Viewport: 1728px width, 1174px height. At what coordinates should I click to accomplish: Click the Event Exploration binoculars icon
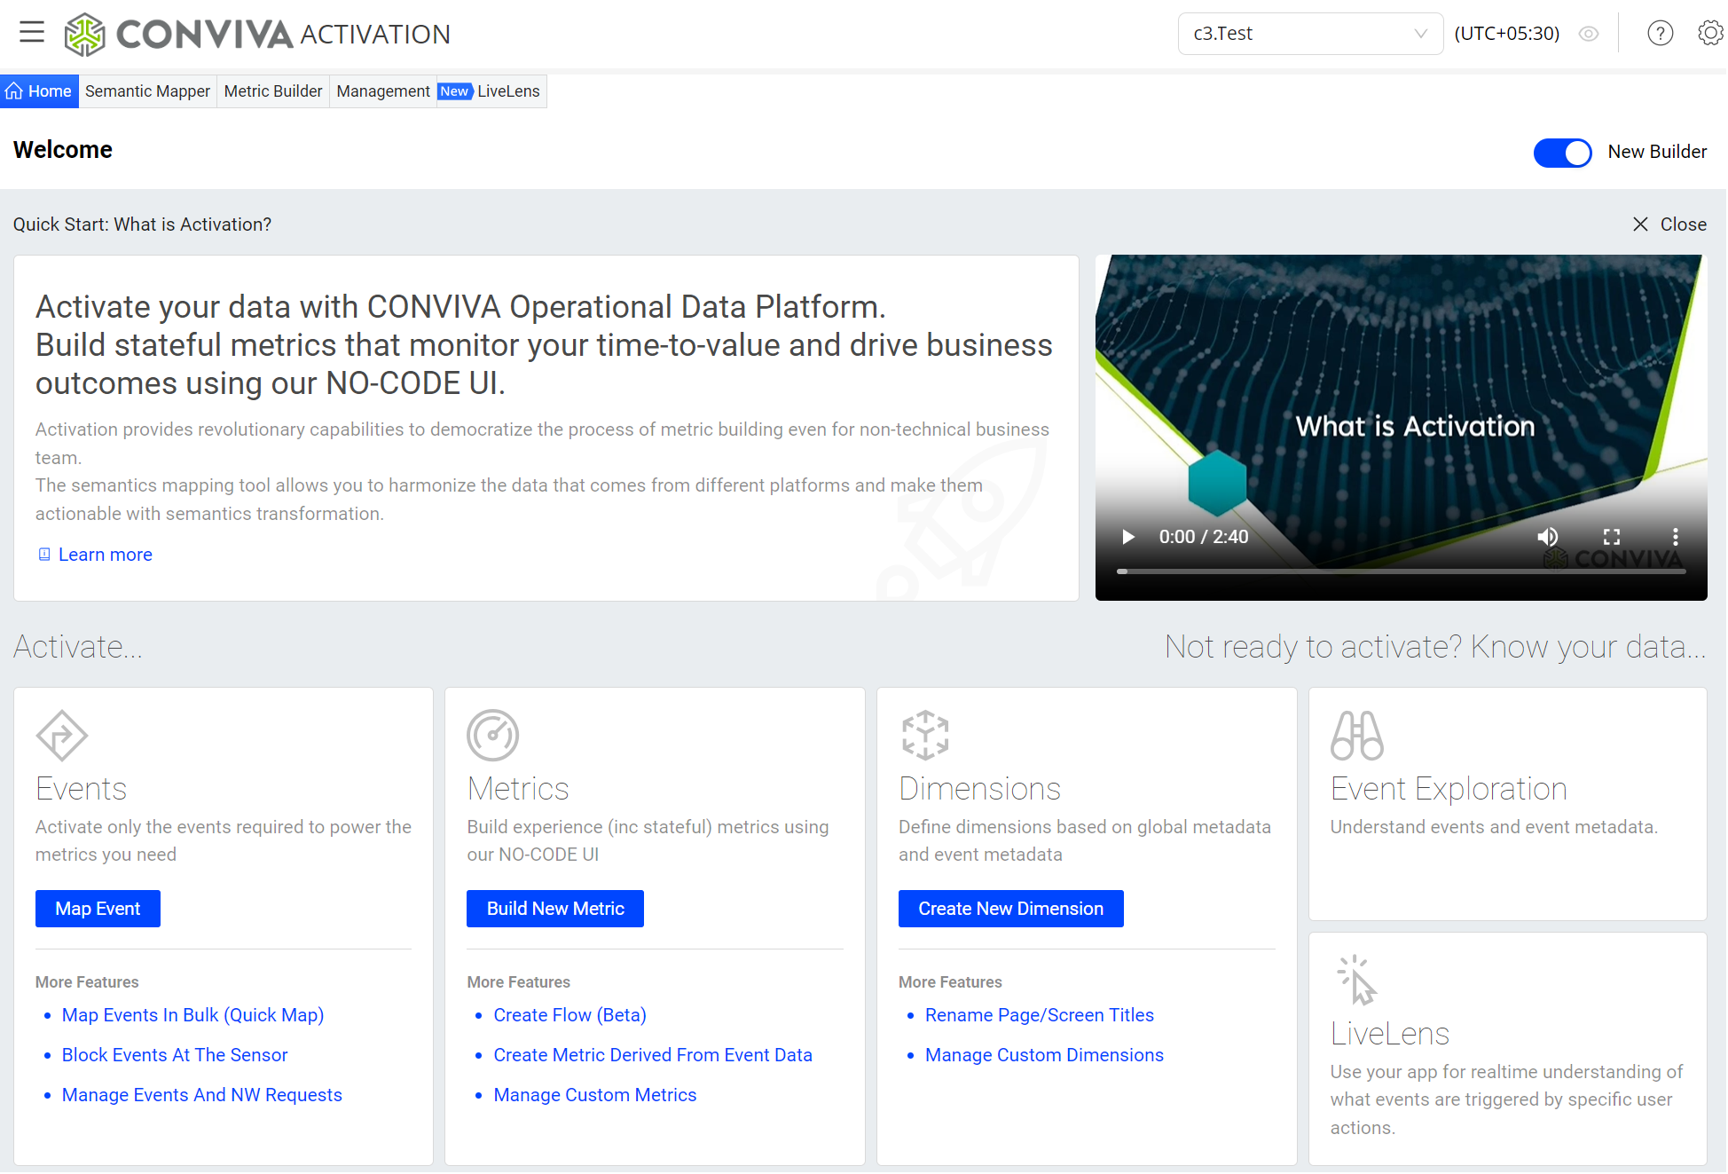pos(1356,735)
